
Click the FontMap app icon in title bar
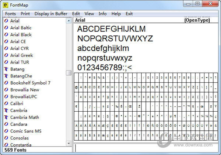click(6, 5)
